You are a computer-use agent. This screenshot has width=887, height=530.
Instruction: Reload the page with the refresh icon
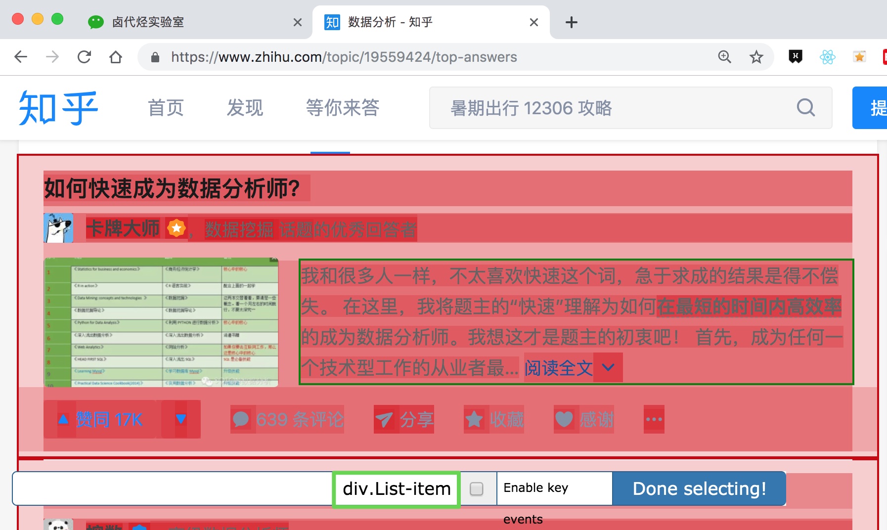pyautogui.click(x=85, y=57)
